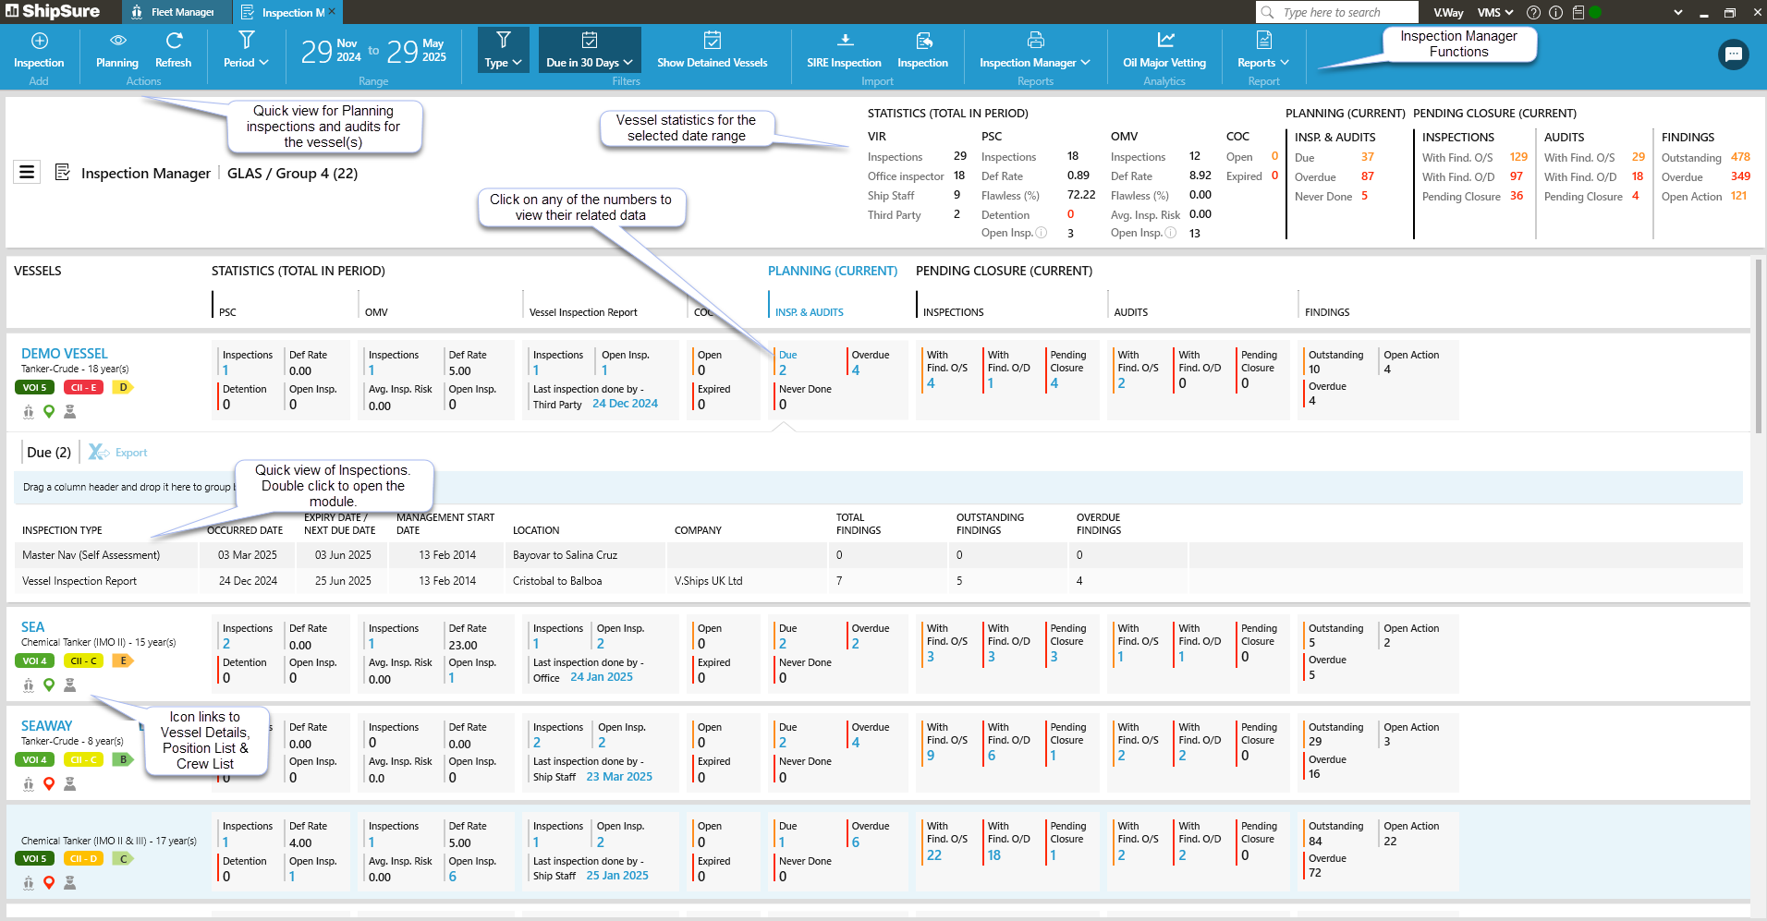Click the yellow D rating tag
The width and height of the screenshot is (1767, 921).
(123, 387)
